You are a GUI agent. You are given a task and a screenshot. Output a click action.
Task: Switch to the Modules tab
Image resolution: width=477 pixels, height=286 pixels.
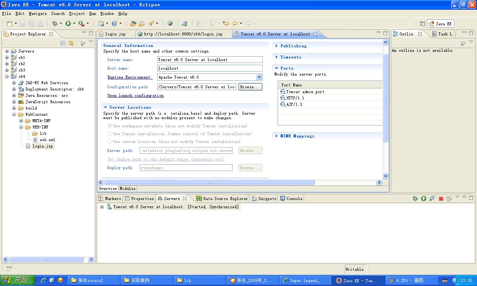[x=127, y=188]
